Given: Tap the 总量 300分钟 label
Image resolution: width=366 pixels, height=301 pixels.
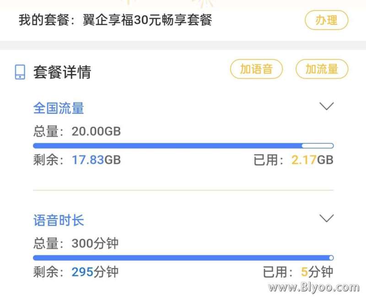Looking at the screenshot, I should [x=76, y=243].
